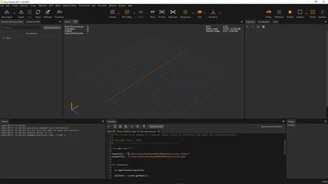Open the Plugins menu

[x=122, y=6]
